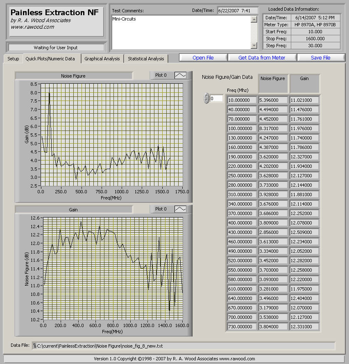Click the Gain plot legend line icon
Image resolution: width=349 pixels, height=364 pixels.
tap(180, 209)
